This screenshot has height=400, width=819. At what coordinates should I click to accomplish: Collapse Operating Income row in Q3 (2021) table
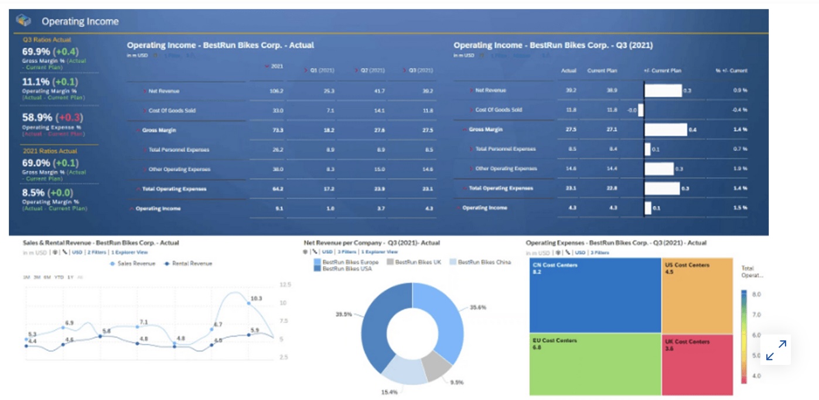point(458,208)
